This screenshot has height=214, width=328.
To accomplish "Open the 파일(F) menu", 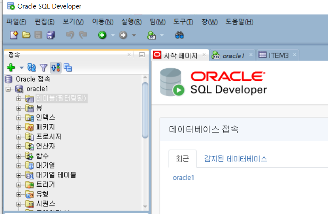I will pos(16,22).
